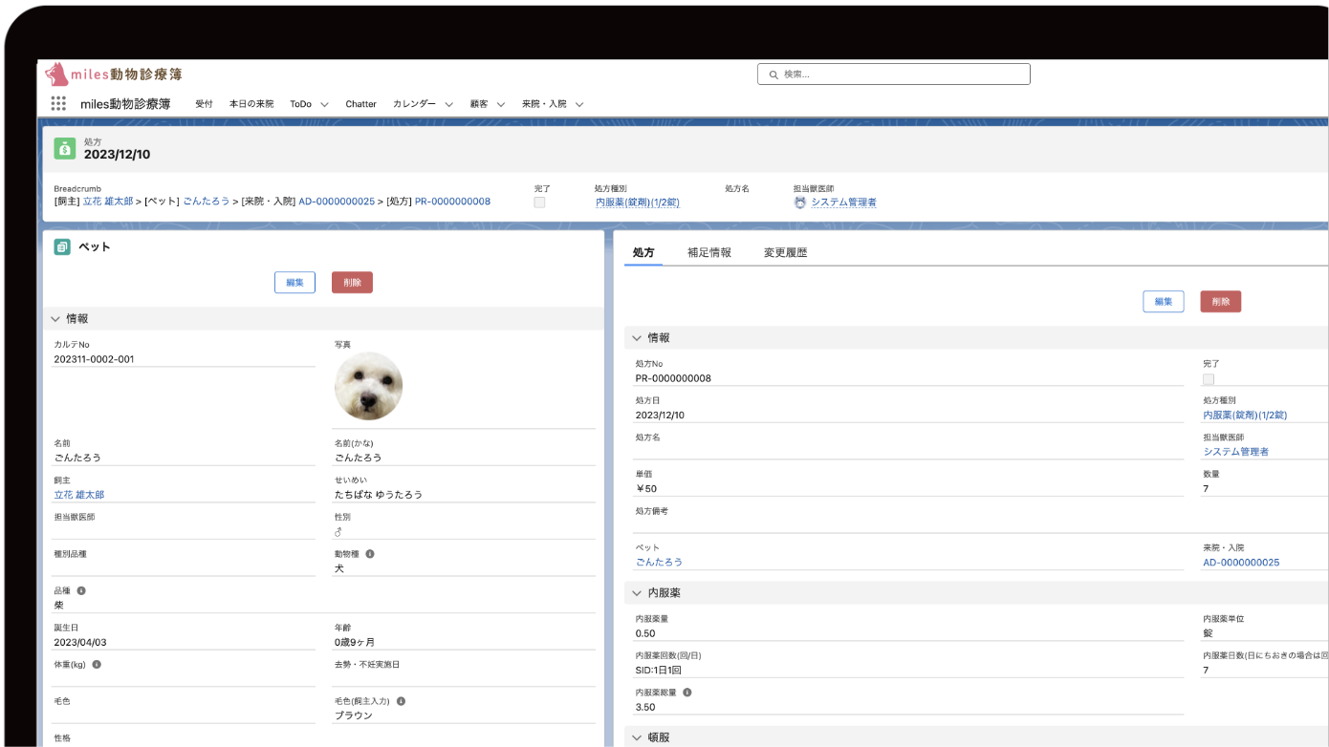Click 削除 button in the pet panel

pyautogui.click(x=352, y=283)
